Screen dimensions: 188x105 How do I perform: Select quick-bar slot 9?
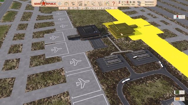pyautogui.click(x=105, y=8)
